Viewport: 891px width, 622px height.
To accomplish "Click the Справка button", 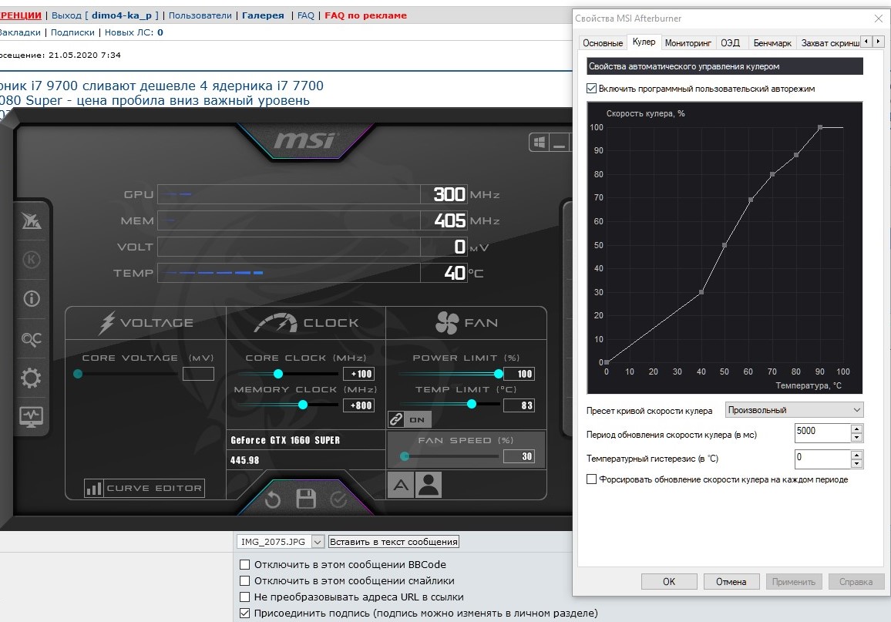I will click(x=856, y=582).
